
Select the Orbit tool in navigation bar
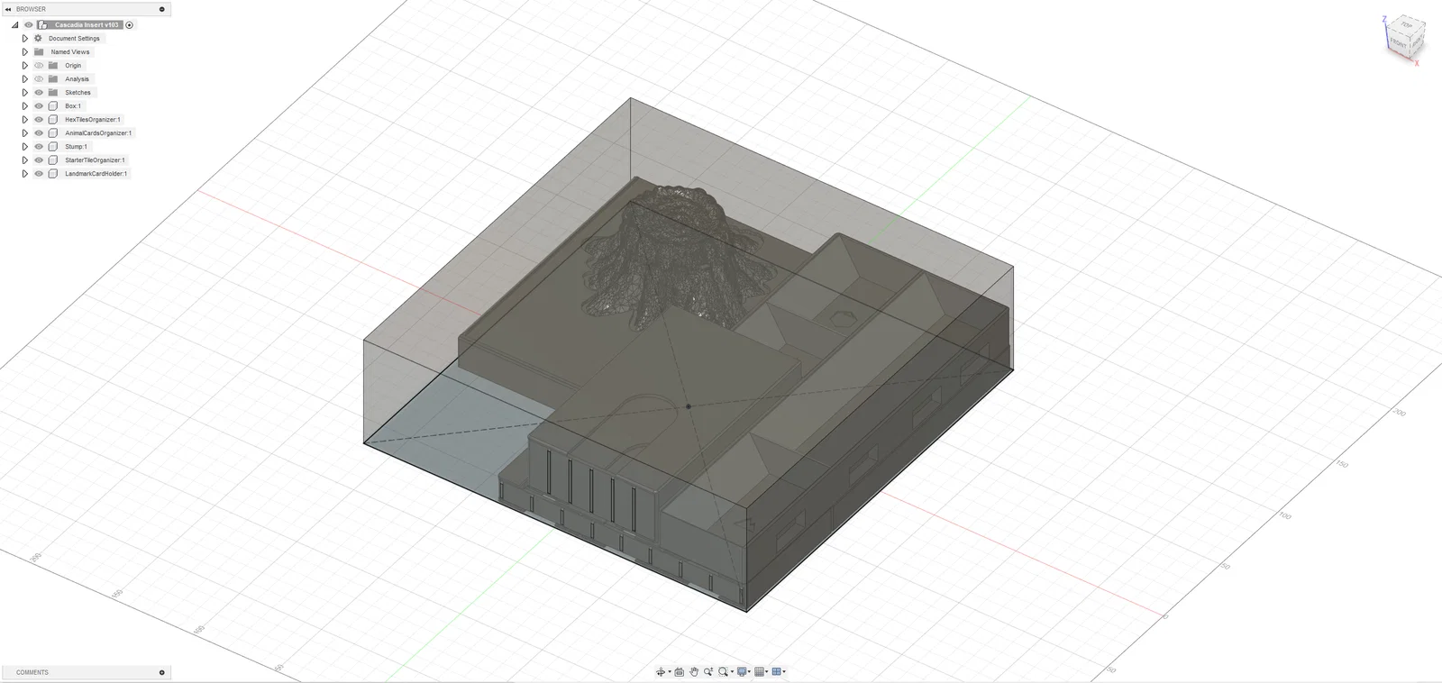click(x=661, y=672)
